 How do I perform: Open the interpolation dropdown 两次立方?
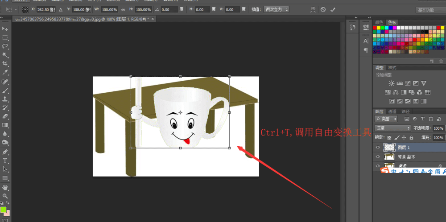[277, 9]
